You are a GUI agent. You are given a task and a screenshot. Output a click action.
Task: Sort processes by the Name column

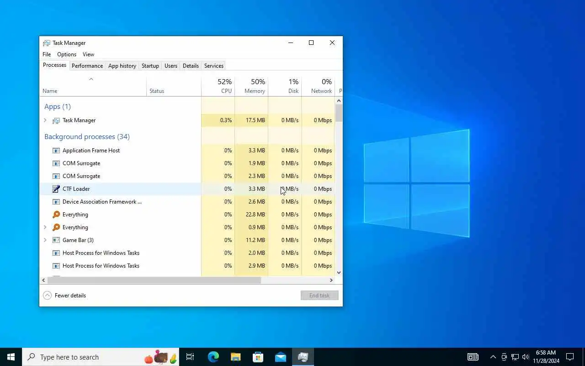[93, 86]
